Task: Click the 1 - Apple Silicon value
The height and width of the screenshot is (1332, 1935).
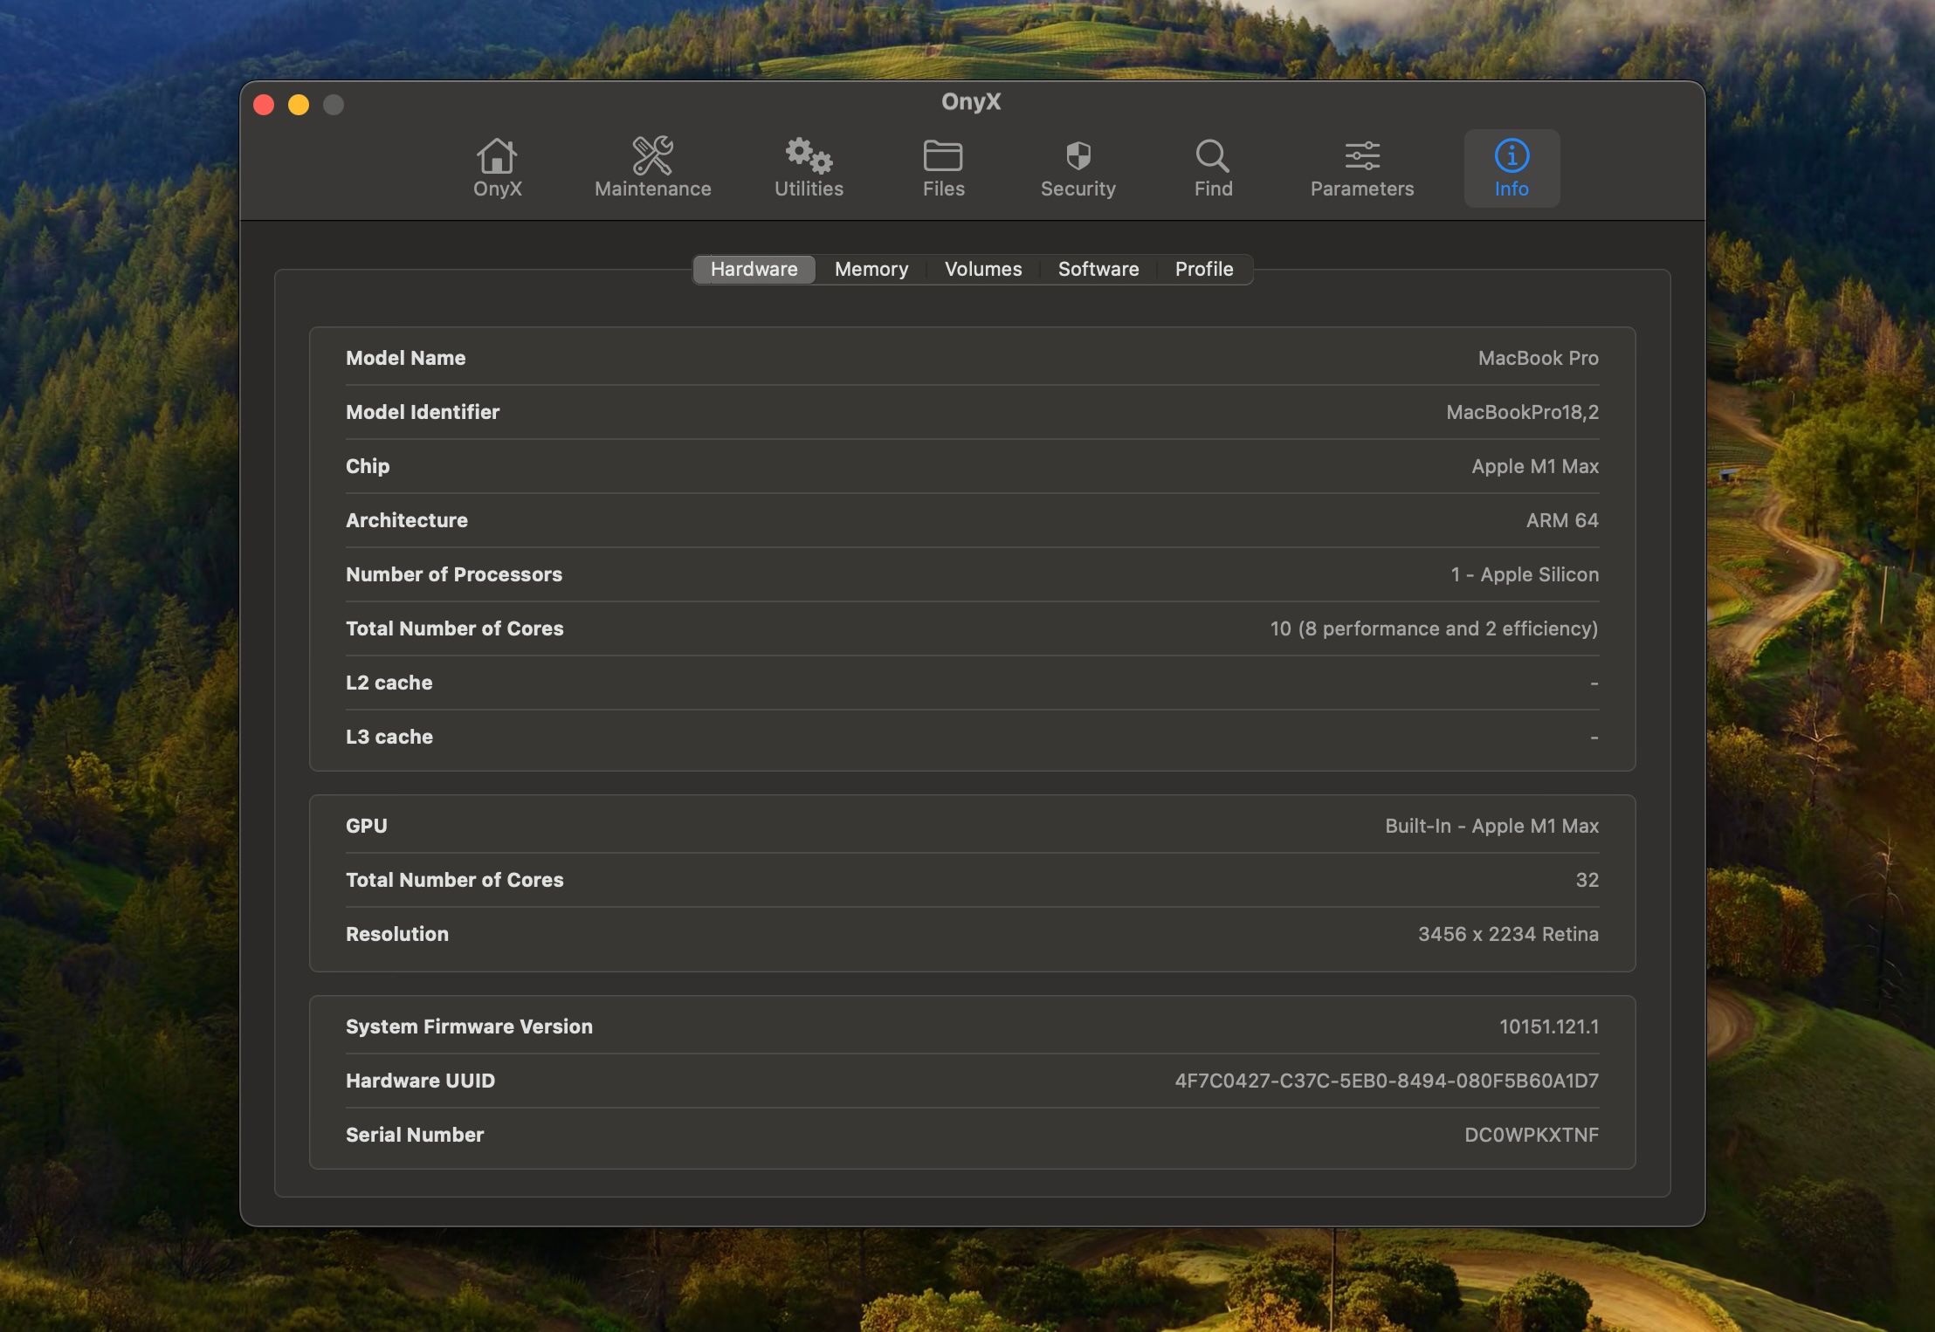Action: [x=1525, y=574]
